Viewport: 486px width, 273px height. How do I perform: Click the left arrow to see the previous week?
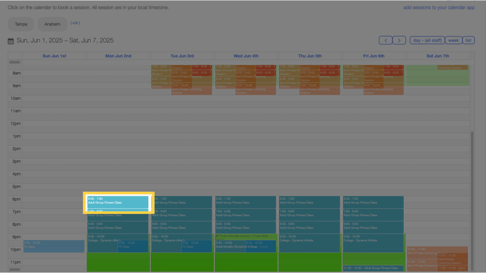[385, 40]
